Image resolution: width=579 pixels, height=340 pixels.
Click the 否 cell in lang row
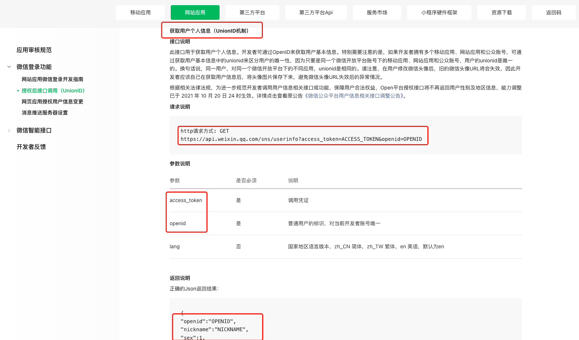(x=239, y=246)
